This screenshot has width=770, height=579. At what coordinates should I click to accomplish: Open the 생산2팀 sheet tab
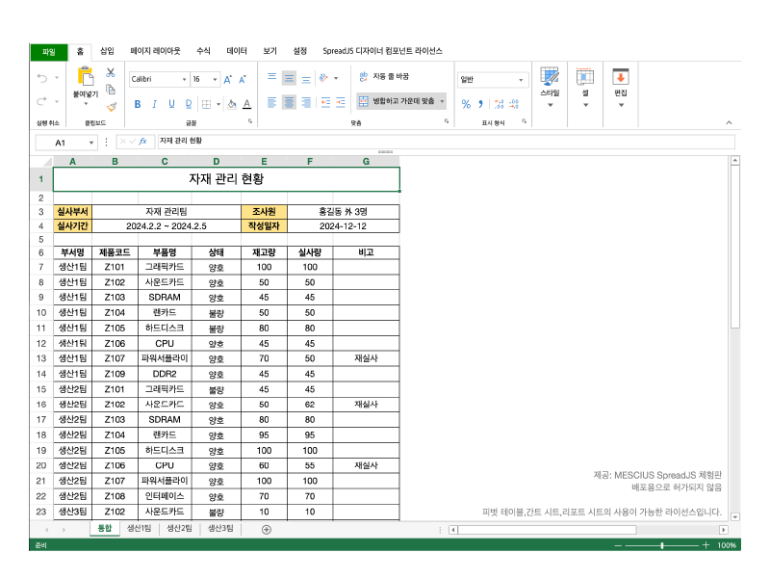point(179,528)
